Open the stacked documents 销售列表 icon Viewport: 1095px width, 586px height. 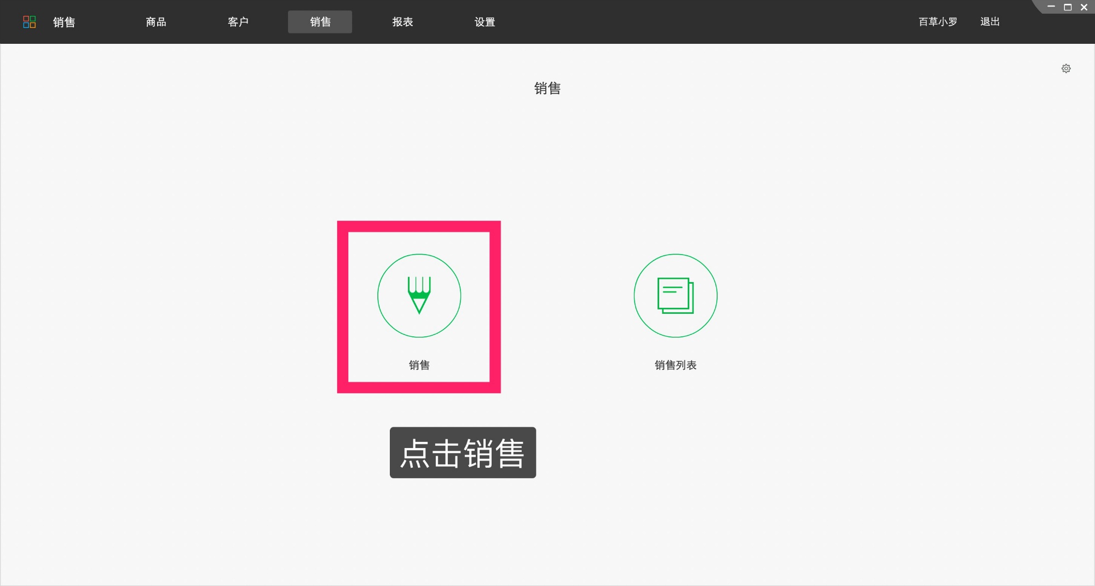click(675, 295)
